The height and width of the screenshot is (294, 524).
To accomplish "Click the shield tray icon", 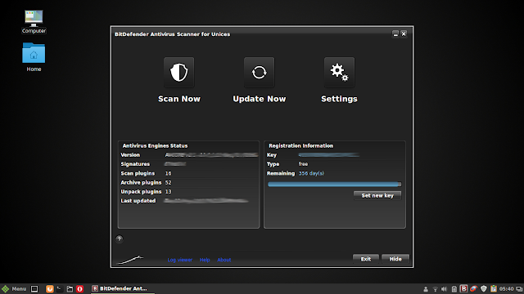I will pos(484,288).
